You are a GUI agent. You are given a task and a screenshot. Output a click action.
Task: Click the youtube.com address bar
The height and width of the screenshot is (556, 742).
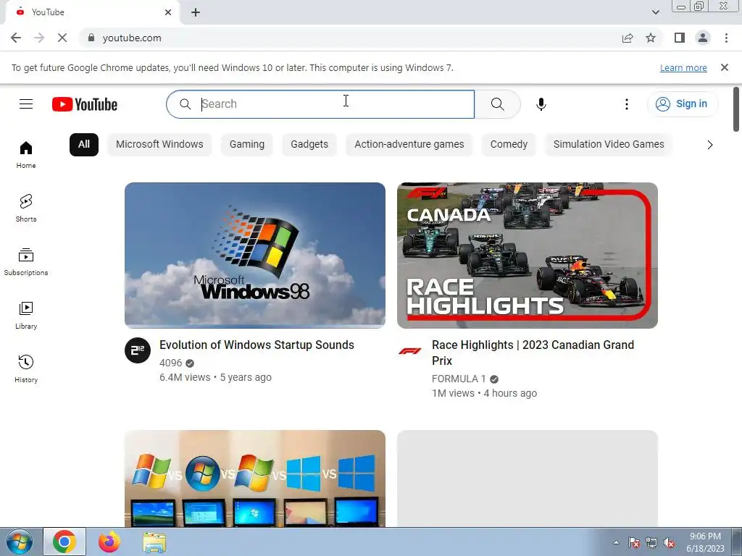(349, 38)
